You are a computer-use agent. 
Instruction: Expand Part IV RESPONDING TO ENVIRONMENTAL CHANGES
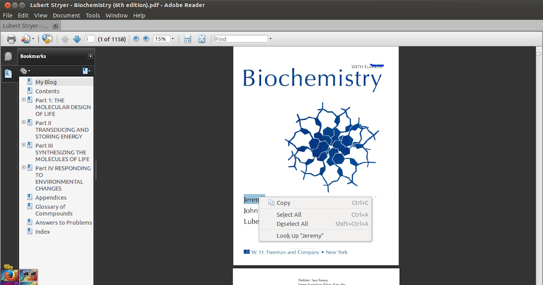[x=24, y=167]
